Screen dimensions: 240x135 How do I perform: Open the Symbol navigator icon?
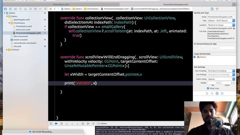point(15,9)
